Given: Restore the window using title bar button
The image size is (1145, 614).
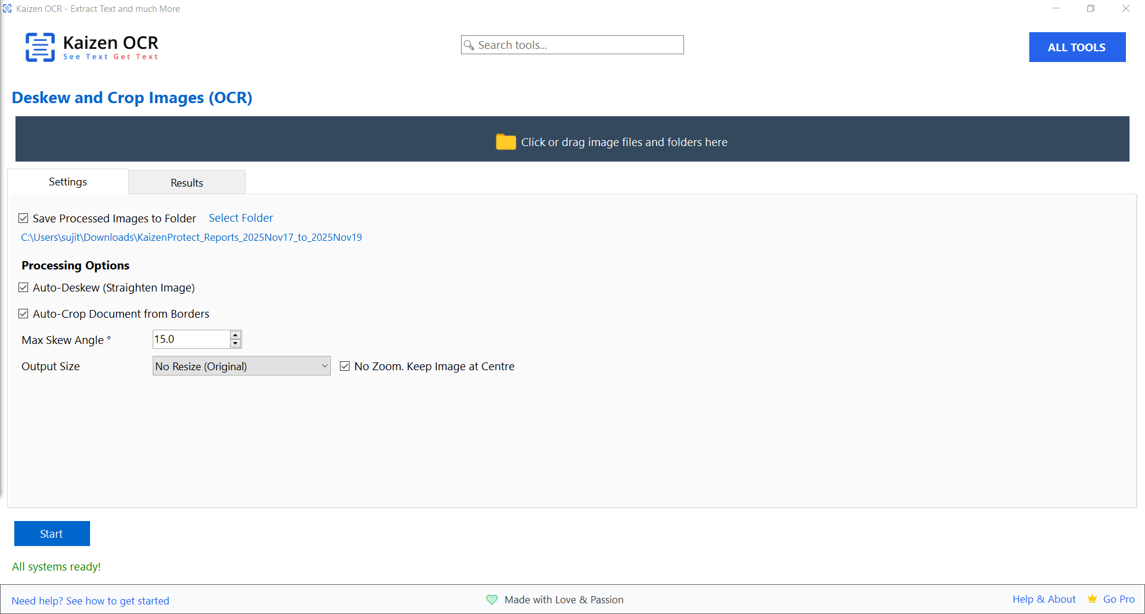Looking at the screenshot, I should [1091, 9].
